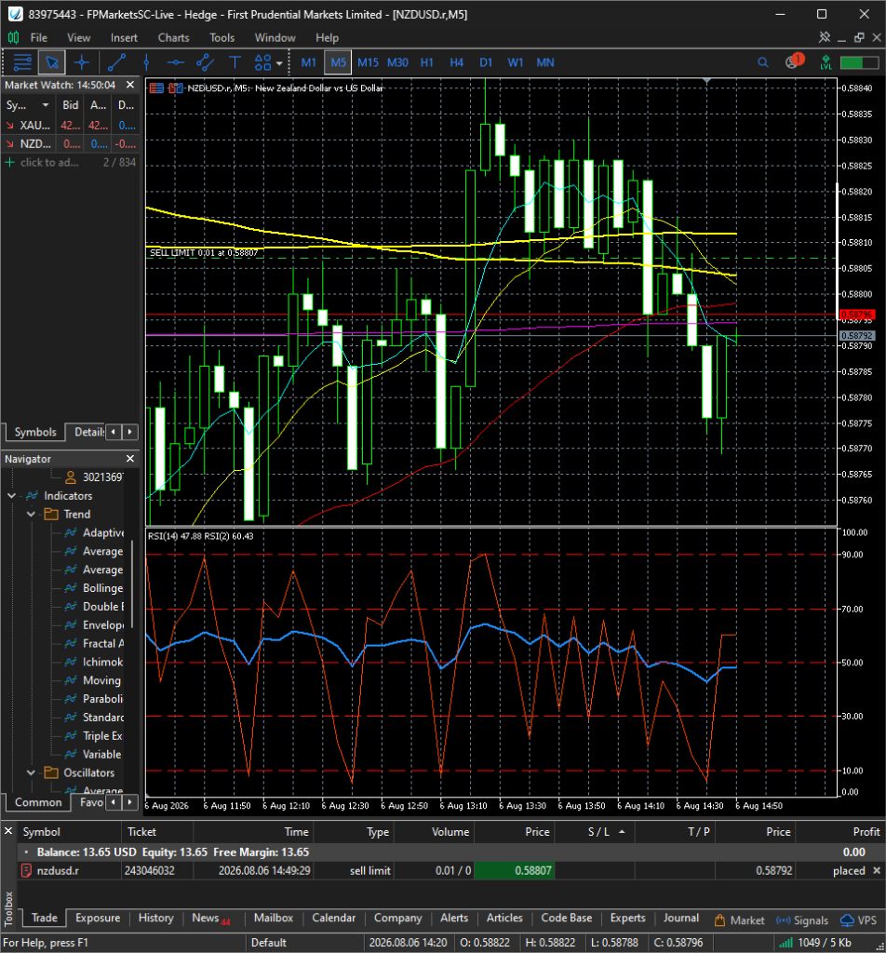Switch chart to H1 timeframe

(426, 62)
